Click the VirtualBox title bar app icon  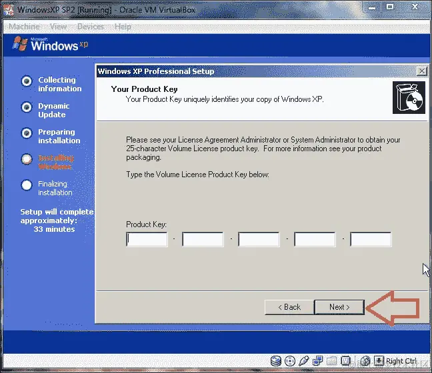coord(9,10)
